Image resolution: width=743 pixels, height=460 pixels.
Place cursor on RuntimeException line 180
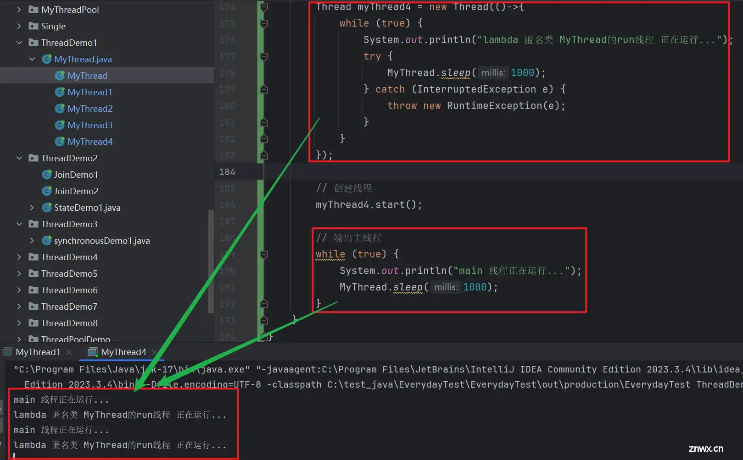point(476,106)
